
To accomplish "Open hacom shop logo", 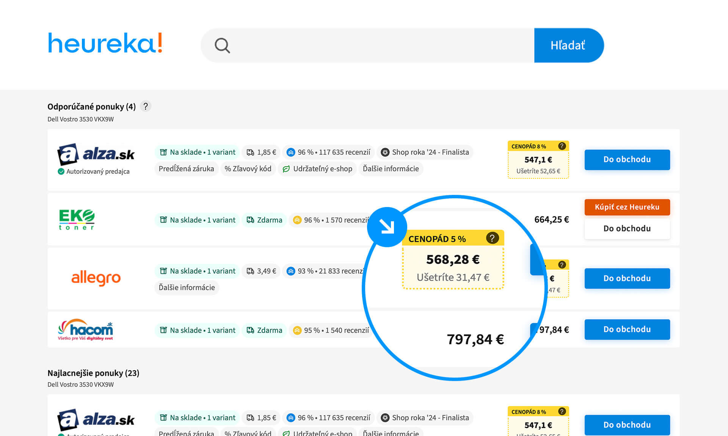I will (86, 329).
